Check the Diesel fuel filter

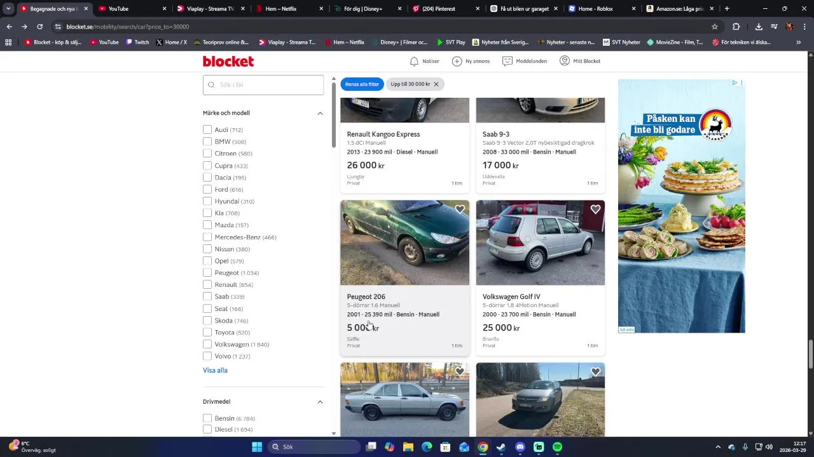pos(207,430)
